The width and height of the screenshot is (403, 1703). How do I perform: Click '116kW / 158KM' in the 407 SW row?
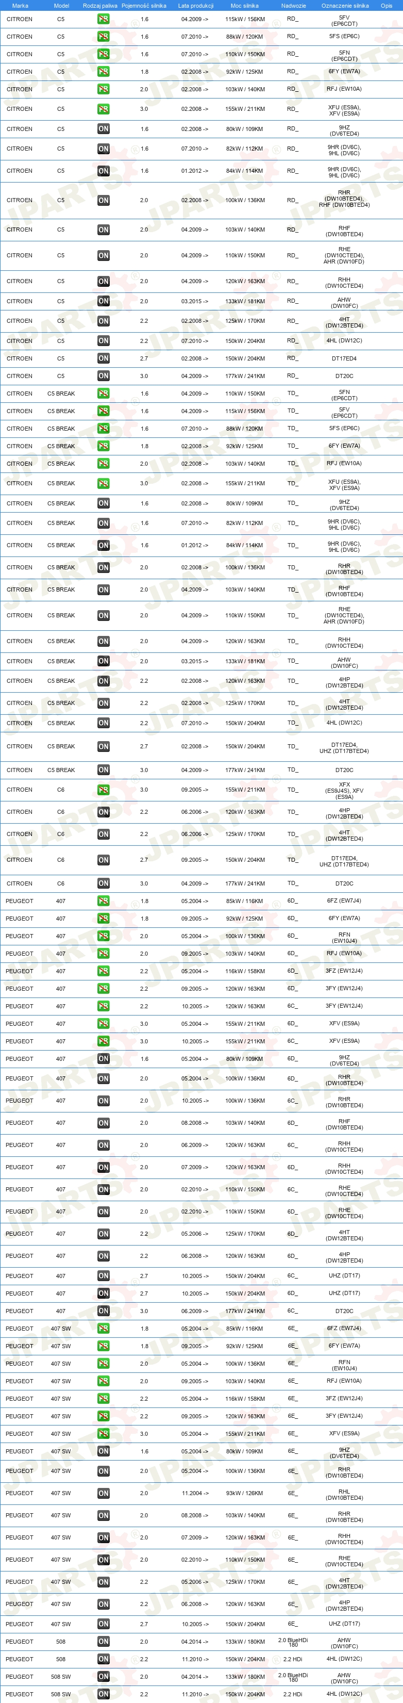245,1399
